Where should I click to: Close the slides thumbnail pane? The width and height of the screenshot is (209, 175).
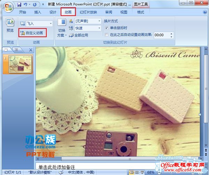point(31,50)
